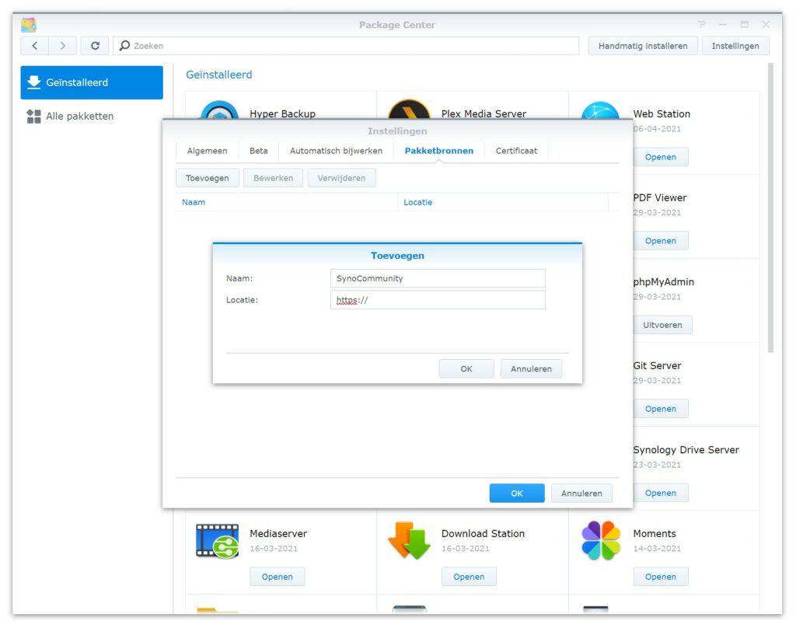Click the Moments colorful flower icon
The image size is (796, 628).
click(601, 541)
